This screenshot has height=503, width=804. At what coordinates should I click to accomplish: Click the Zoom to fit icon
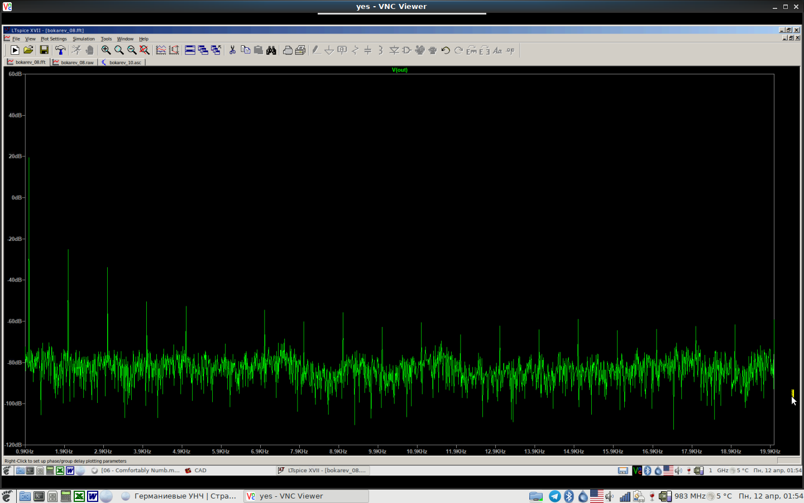[x=145, y=50]
